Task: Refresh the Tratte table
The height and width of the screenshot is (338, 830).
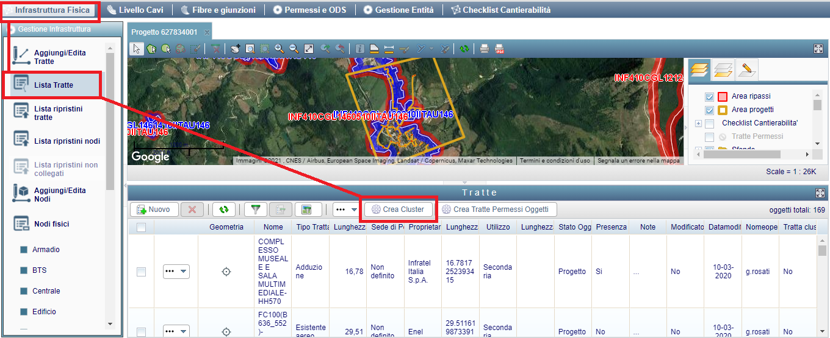Action: click(224, 209)
